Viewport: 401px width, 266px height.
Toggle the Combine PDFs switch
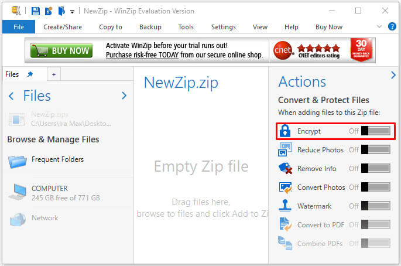tap(376, 243)
